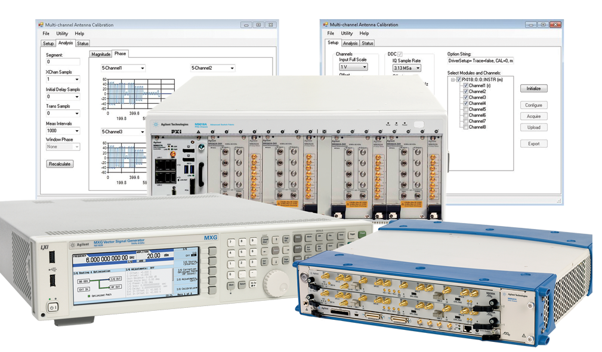
Task: Expand the Trans Sampls dropdown
Action: click(63, 113)
